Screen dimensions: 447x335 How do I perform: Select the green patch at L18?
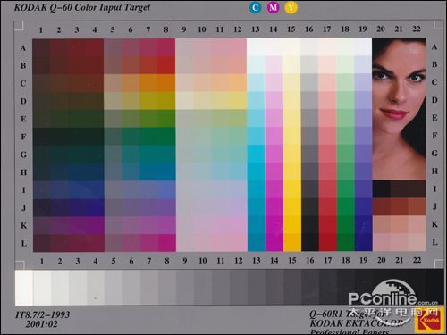click(346, 243)
